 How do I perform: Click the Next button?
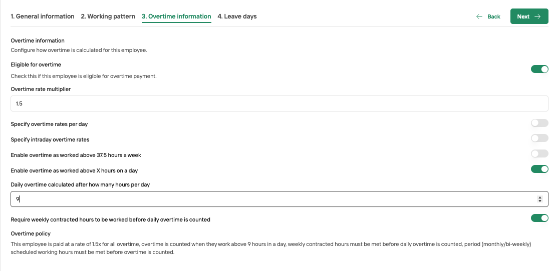pos(529,16)
